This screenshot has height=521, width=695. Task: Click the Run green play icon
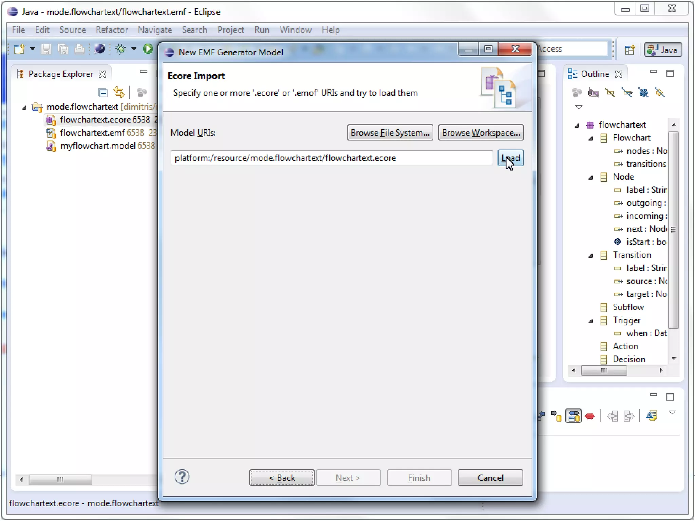click(x=148, y=49)
